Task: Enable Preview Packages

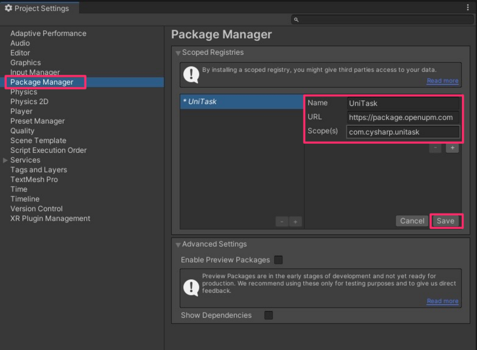Action: pos(278,259)
